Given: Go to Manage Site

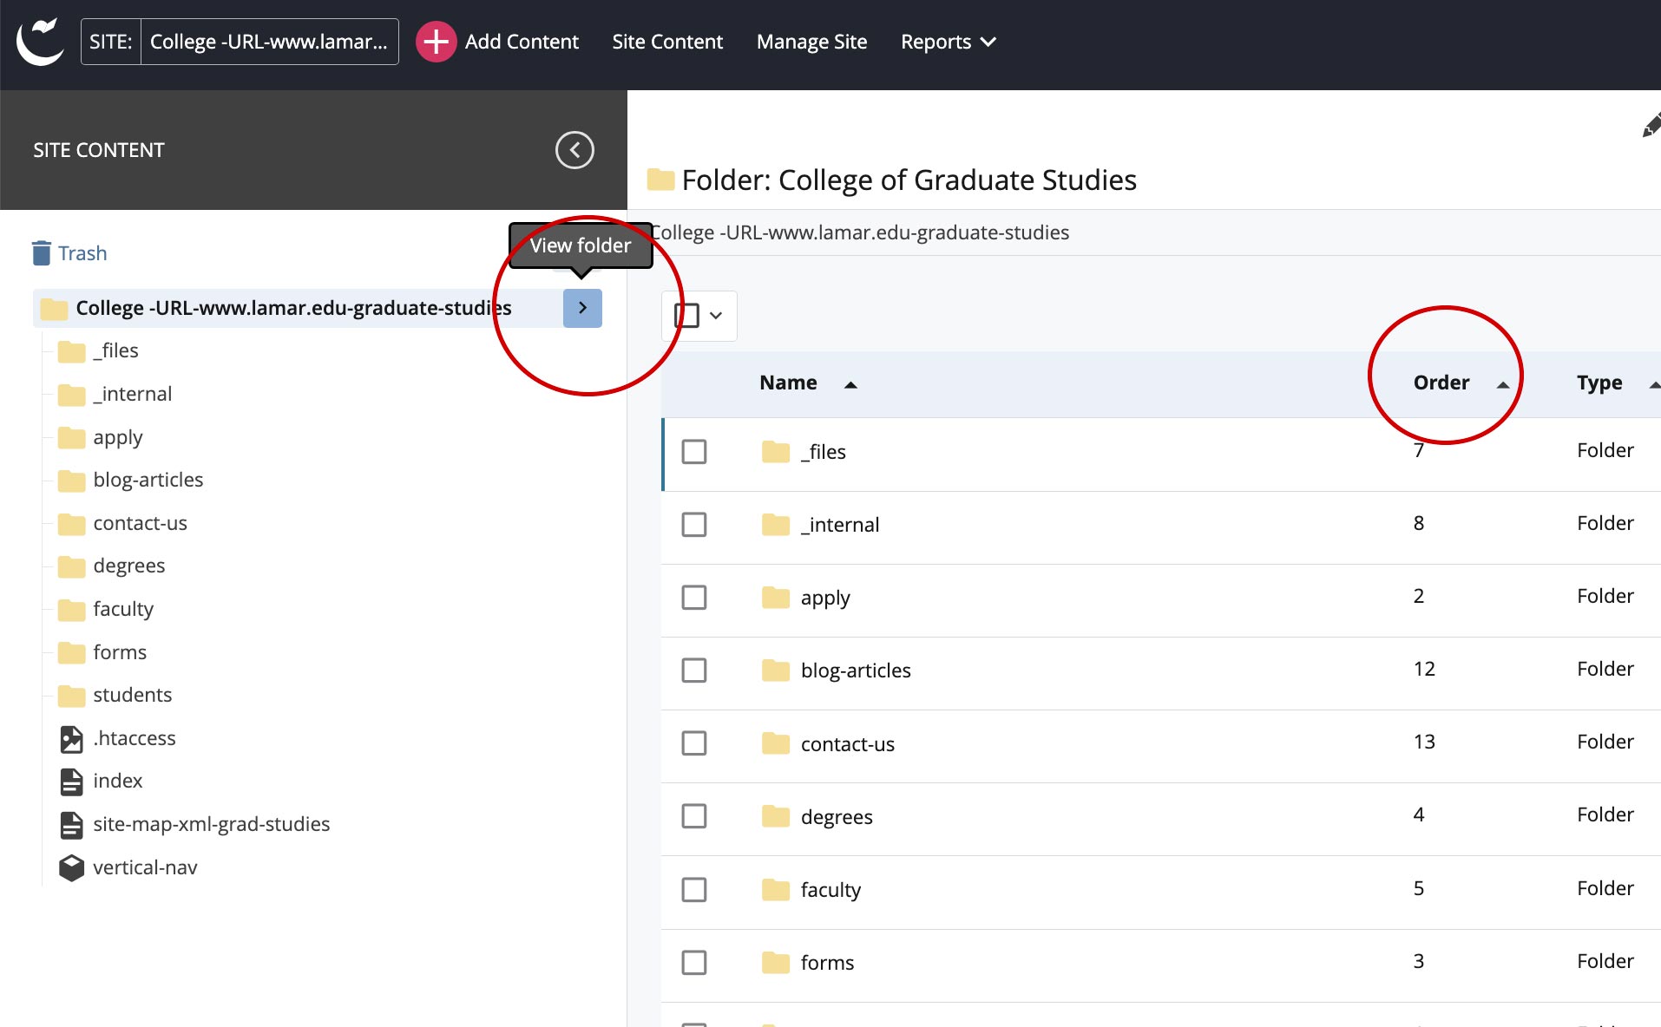Looking at the screenshot, I should [x=811, y=42].
